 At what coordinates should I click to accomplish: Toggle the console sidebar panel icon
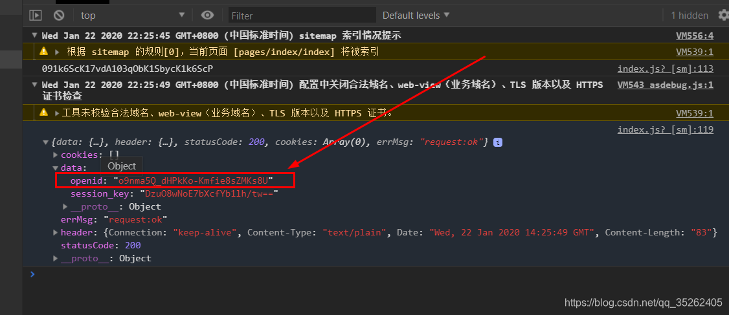(36, 16)
